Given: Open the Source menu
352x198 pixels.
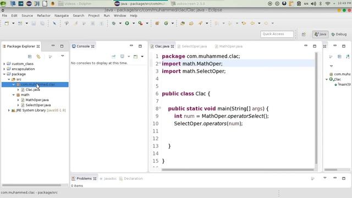Looking at the screenshot, I should [x=27, y=15].
